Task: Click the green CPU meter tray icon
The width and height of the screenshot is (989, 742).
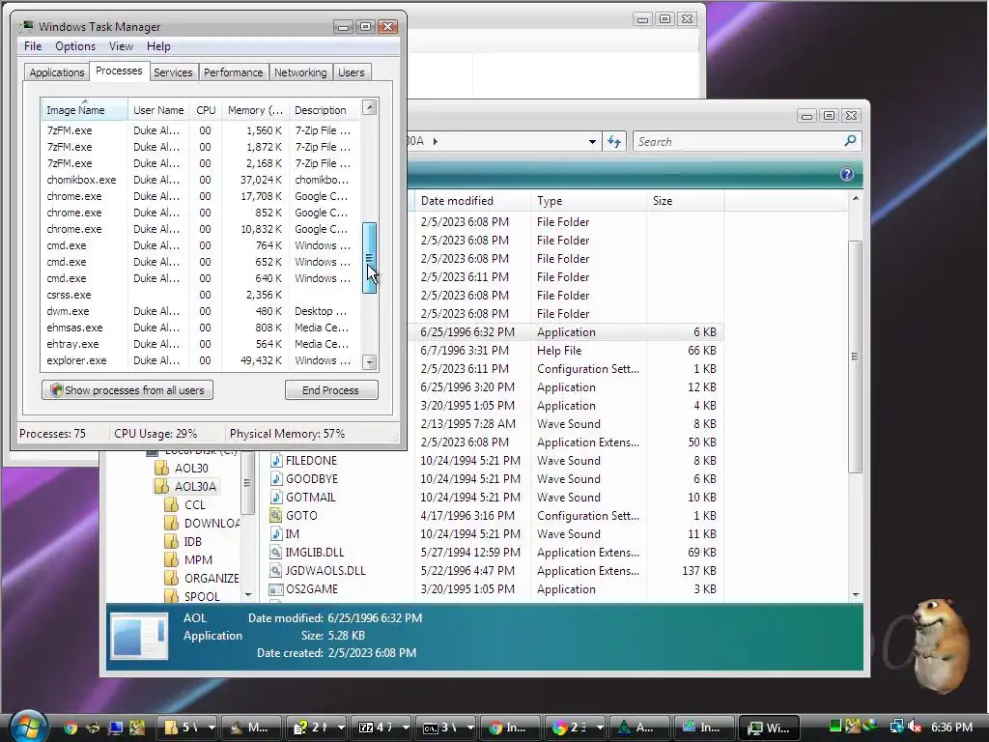Action: [x=835, y=727]
